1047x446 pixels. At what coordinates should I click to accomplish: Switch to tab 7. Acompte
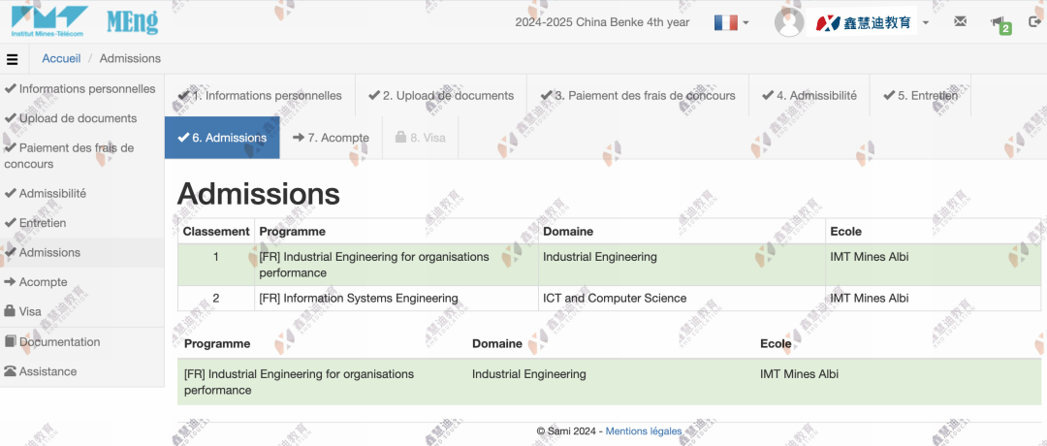pyautogui.click(x=332, y=138)
